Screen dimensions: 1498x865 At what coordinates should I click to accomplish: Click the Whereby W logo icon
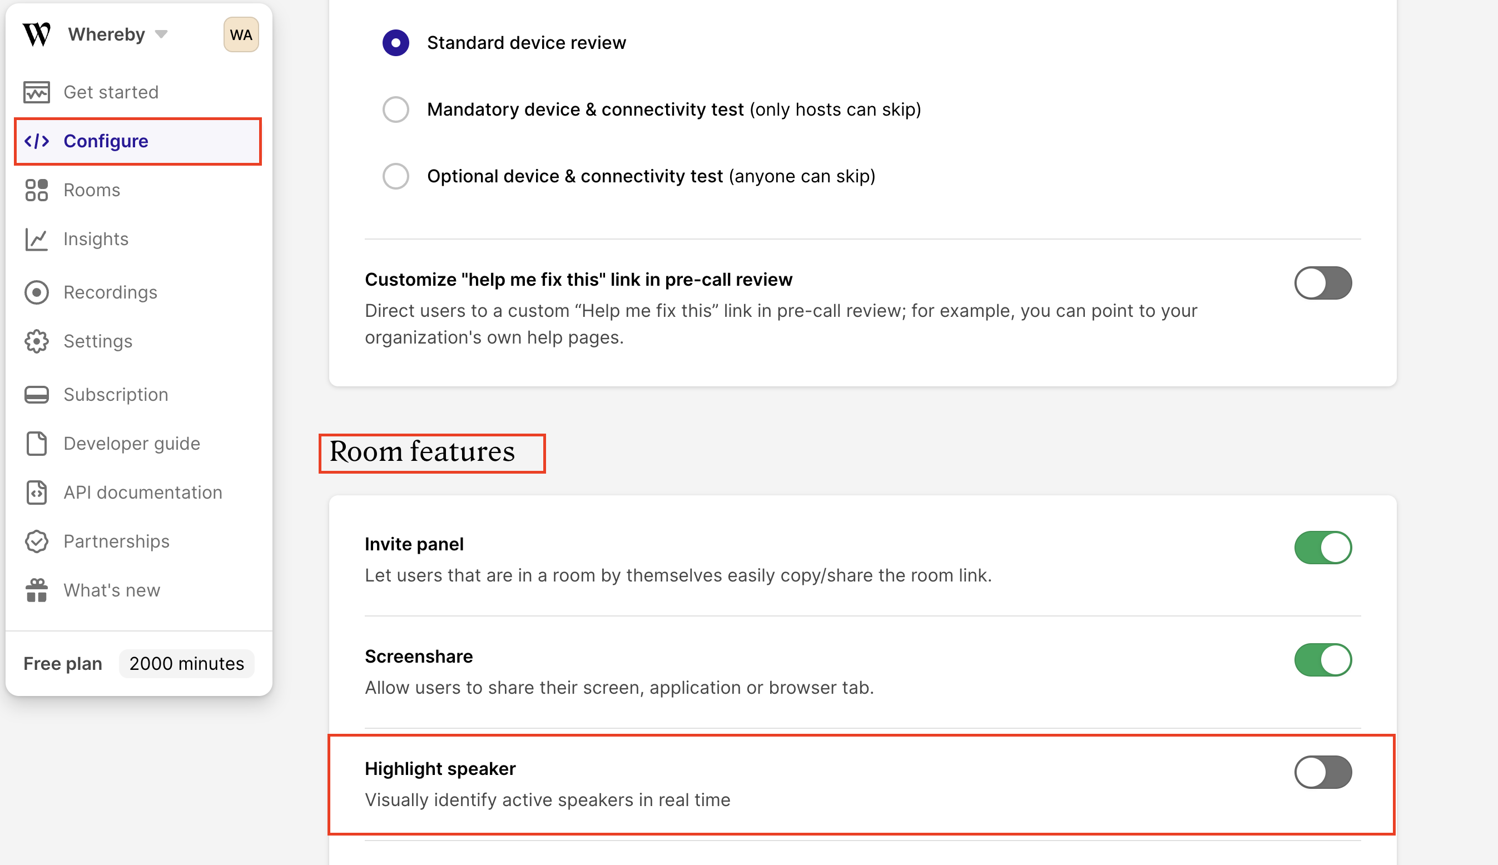[37, 34]
